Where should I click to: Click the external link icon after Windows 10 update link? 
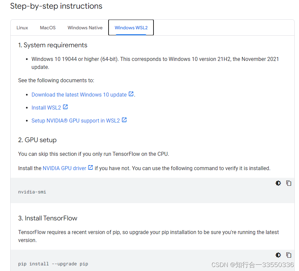tap(131, 94)
